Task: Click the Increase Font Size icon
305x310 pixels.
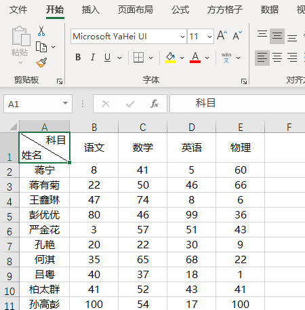Action: (222, 35)
